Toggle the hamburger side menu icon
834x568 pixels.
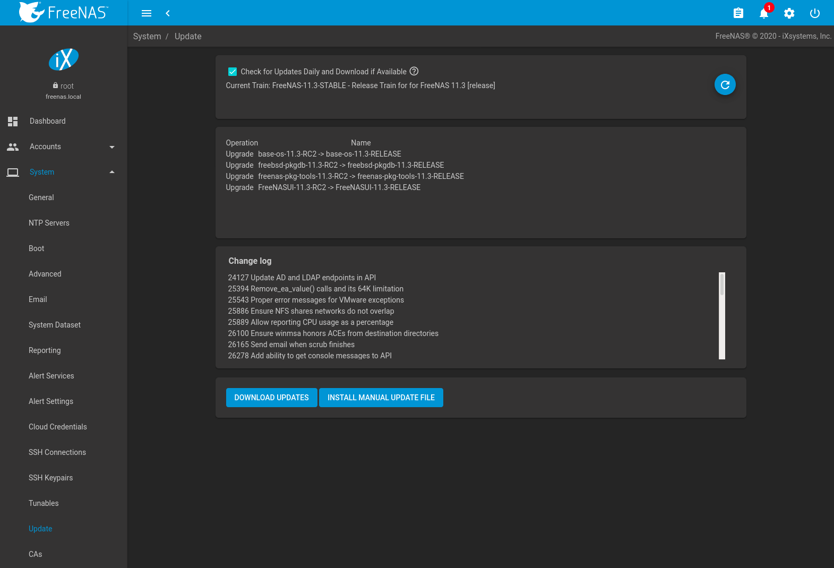point(147,13)
